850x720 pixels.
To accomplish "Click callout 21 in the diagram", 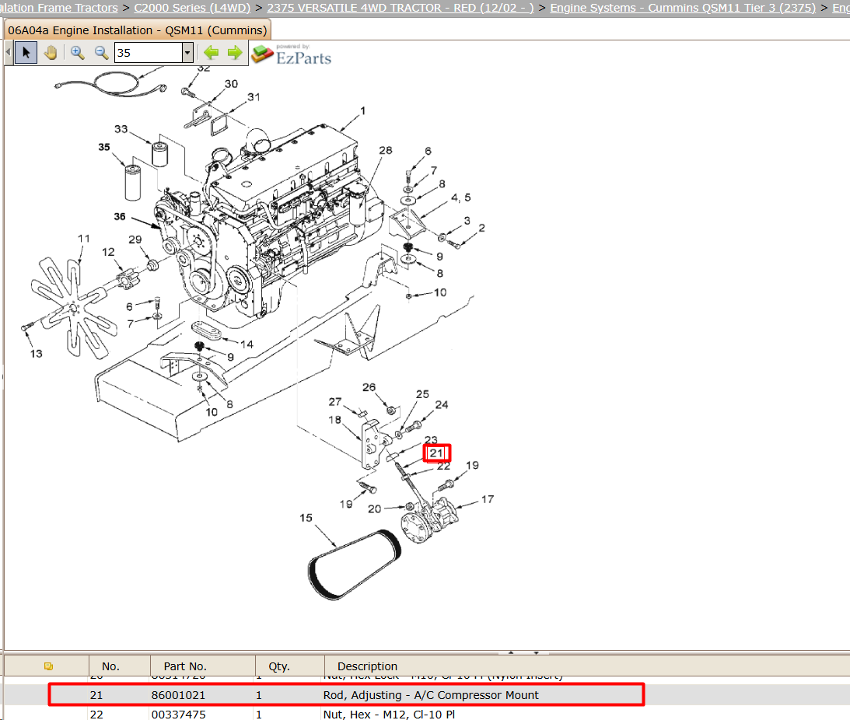I will pyautogui.click(x=436, y=453).
